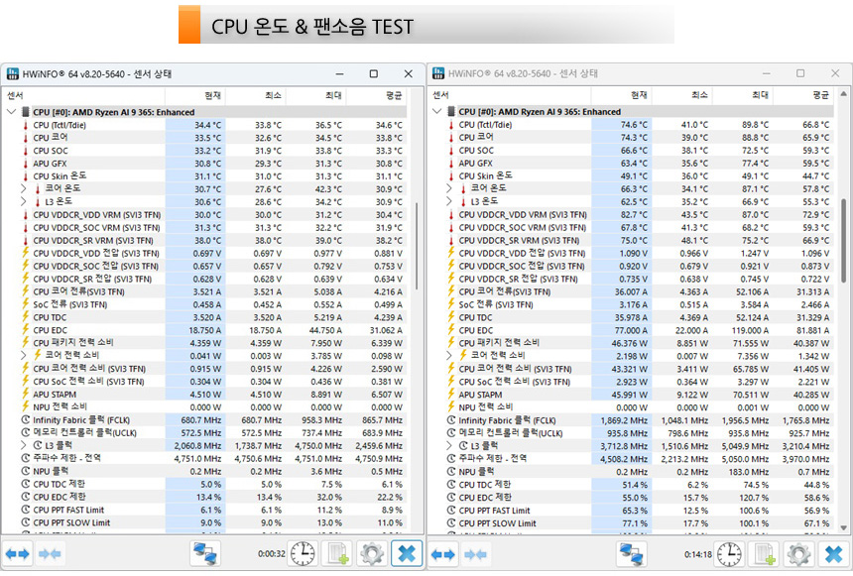Viewport: 853px width, 576px height.
Task: Click the blue double-arrow icon in the left window
Action: (x=17, y=554)
